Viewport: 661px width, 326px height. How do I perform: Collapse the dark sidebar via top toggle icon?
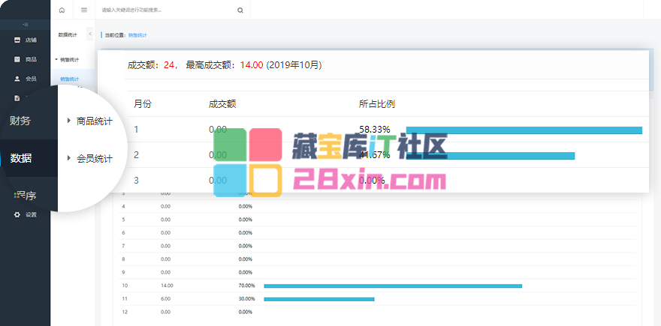(x=26, y=25)
